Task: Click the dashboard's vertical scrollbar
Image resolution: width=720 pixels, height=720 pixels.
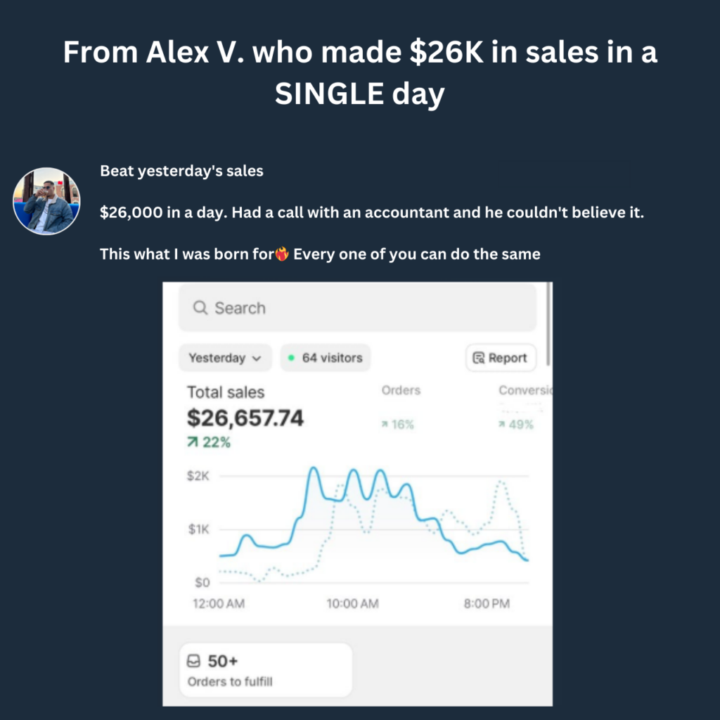Action: point(548,323)
